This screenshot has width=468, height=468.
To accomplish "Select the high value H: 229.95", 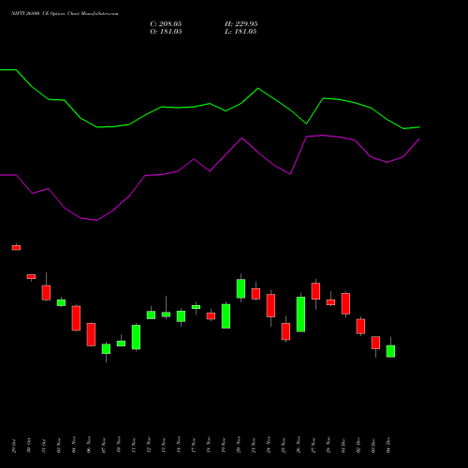I will click(241, 24).
